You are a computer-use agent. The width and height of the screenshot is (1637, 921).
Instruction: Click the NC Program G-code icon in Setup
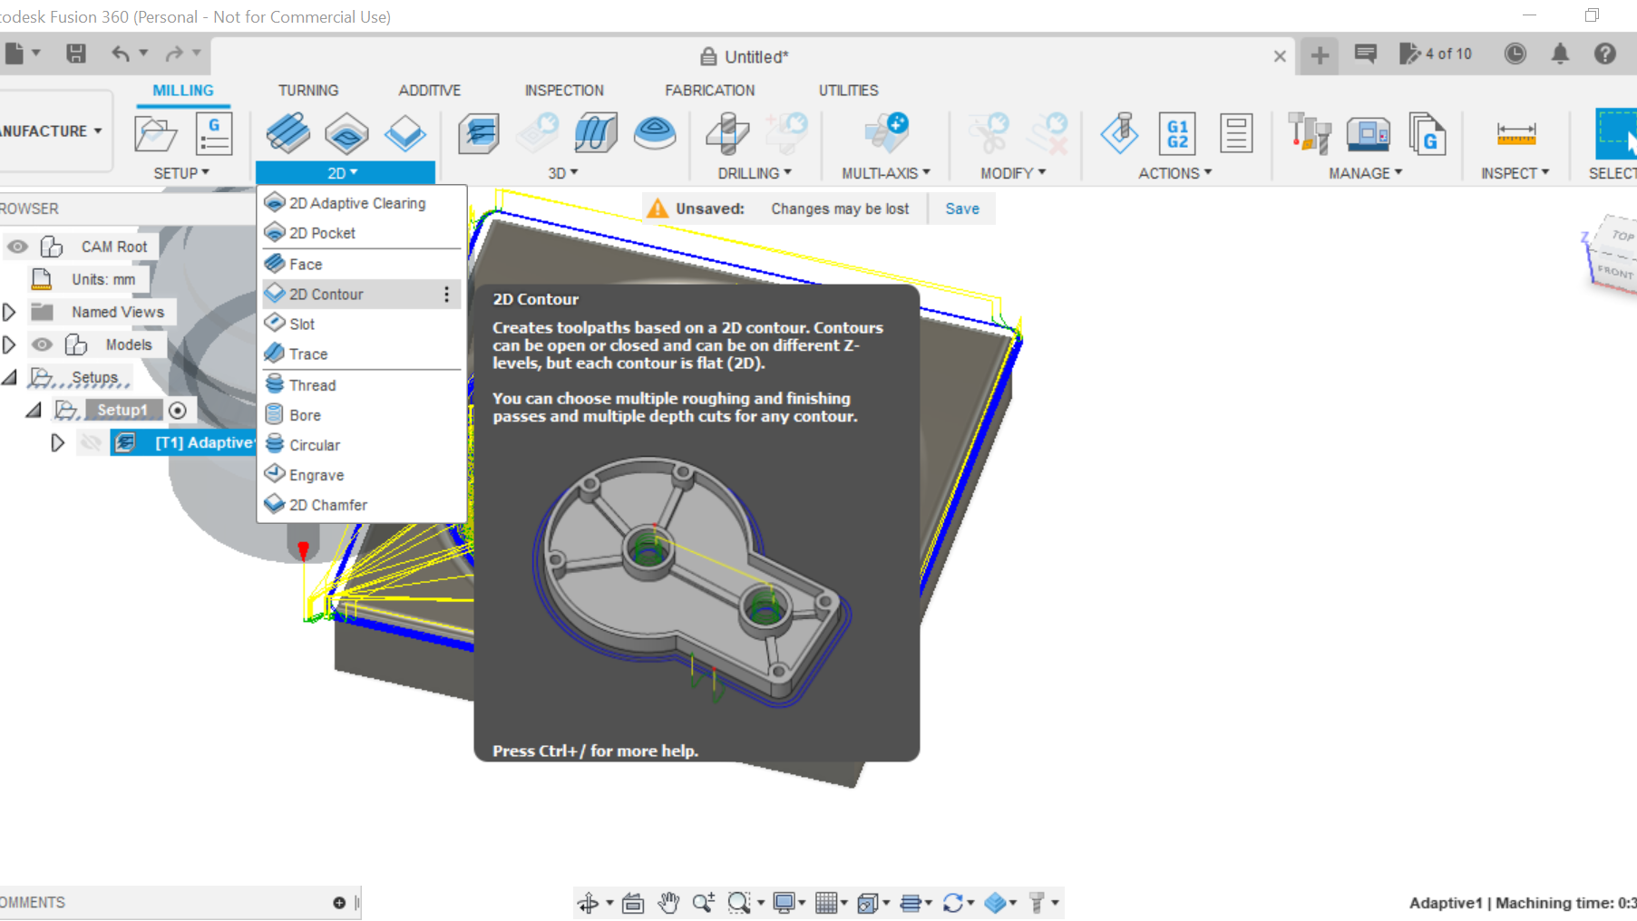click(x=214, y=134)
